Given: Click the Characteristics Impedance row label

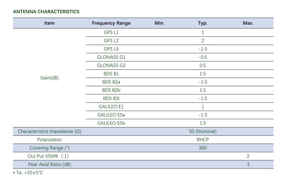Looking at the screenshot, I should pos(49,131).
